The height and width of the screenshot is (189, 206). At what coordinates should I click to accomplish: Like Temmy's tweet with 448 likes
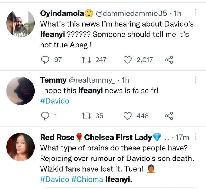[127, 116]
